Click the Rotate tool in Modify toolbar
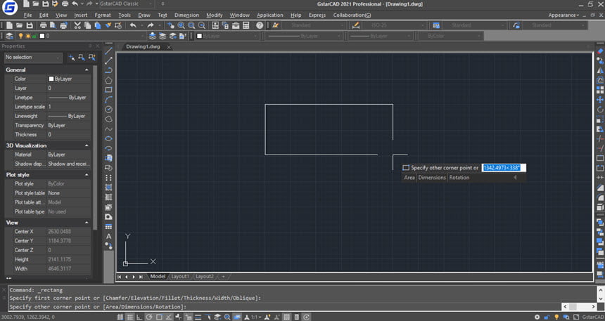605x321 pixels. tap(600, 110)
